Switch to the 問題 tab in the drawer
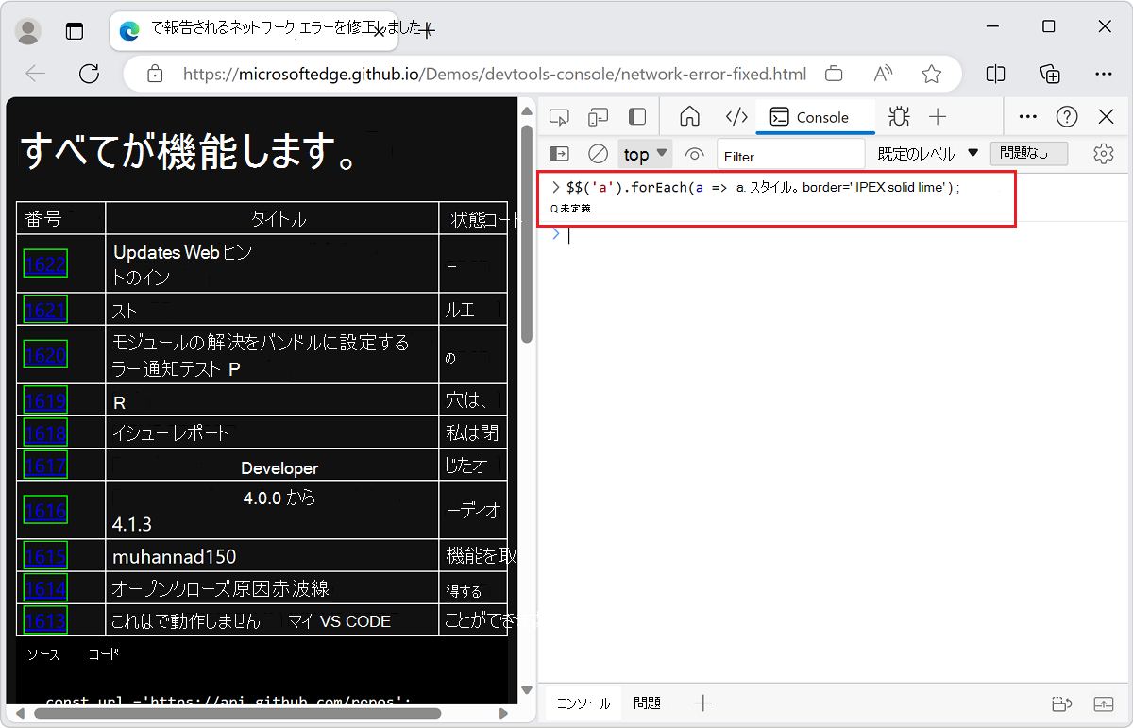This screenshot has width=1133, height=728. tap(647, 703)
